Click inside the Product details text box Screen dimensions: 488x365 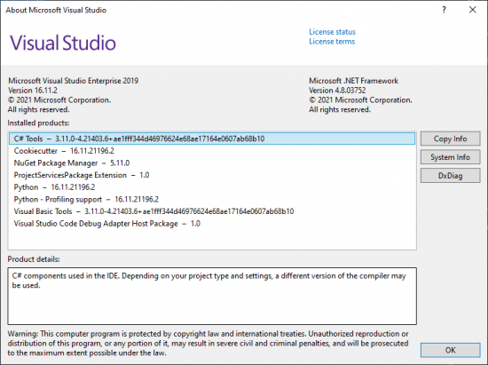click(212, 296)
